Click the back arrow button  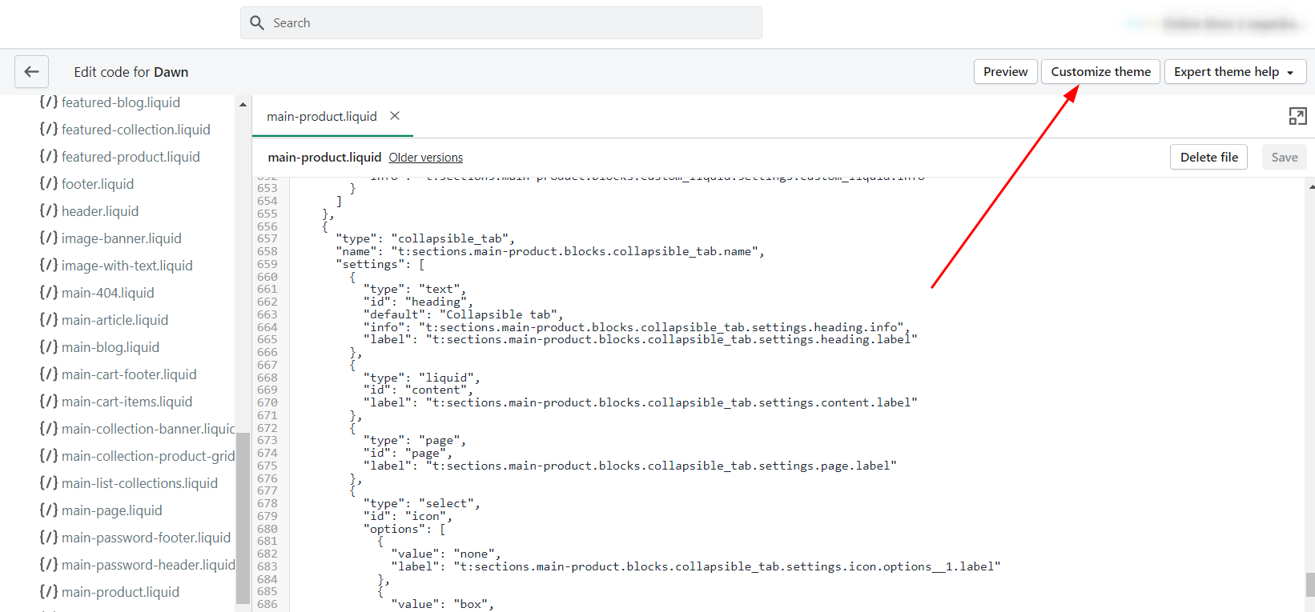click(x=31, y=72)
